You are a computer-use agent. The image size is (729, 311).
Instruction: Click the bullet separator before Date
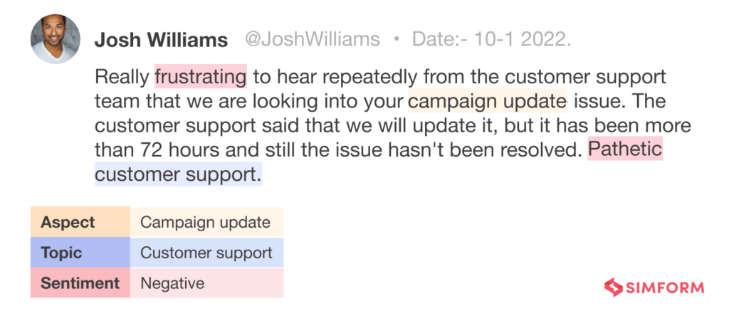point(396,39)
